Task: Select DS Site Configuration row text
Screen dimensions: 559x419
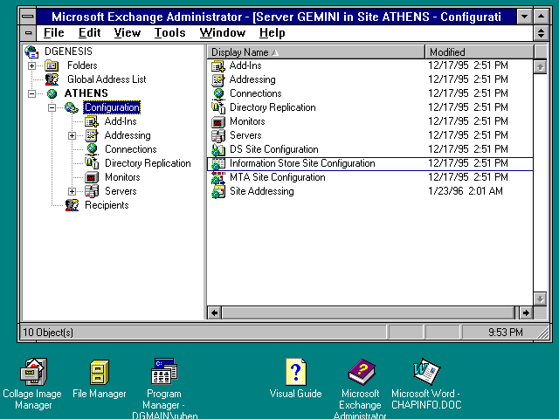Action: tap(273, 149)
